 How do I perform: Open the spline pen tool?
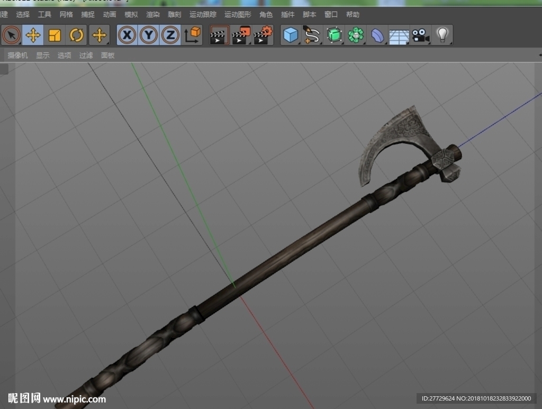pos(312,35)
